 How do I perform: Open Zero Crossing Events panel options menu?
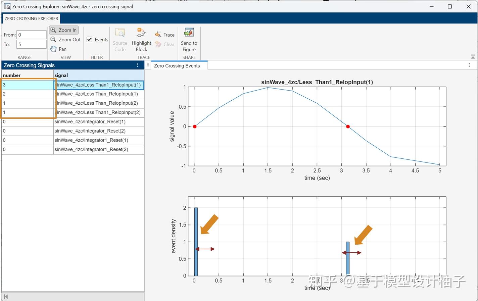[469, 65]
